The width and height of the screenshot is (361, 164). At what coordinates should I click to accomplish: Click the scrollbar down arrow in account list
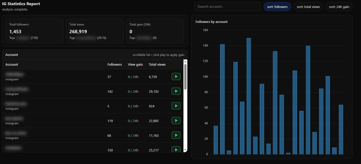tap(186, 150)
